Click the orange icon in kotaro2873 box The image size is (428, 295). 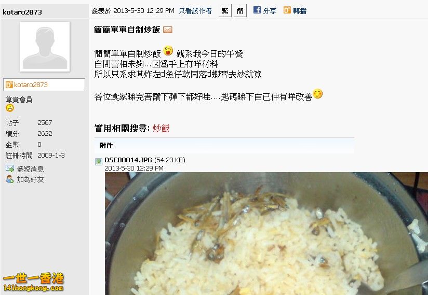tap(9, 85)
